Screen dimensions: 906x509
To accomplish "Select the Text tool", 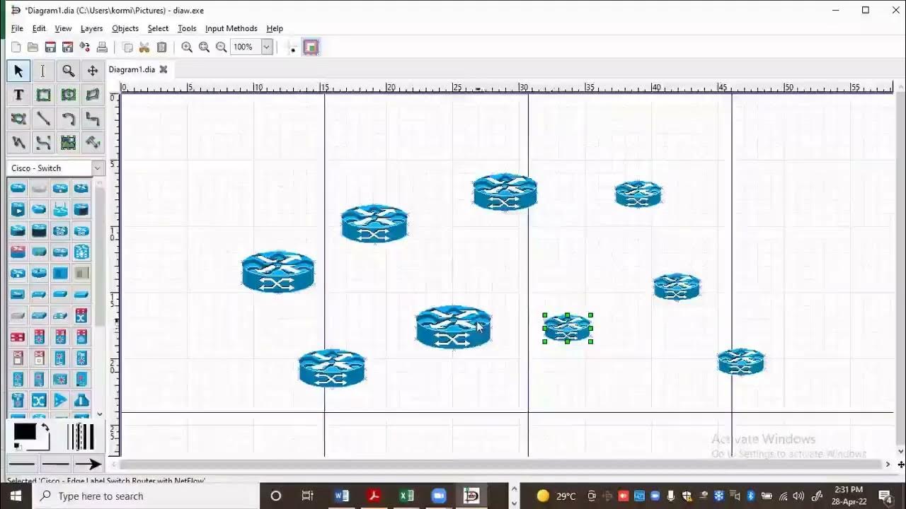I will coord(18,95).
